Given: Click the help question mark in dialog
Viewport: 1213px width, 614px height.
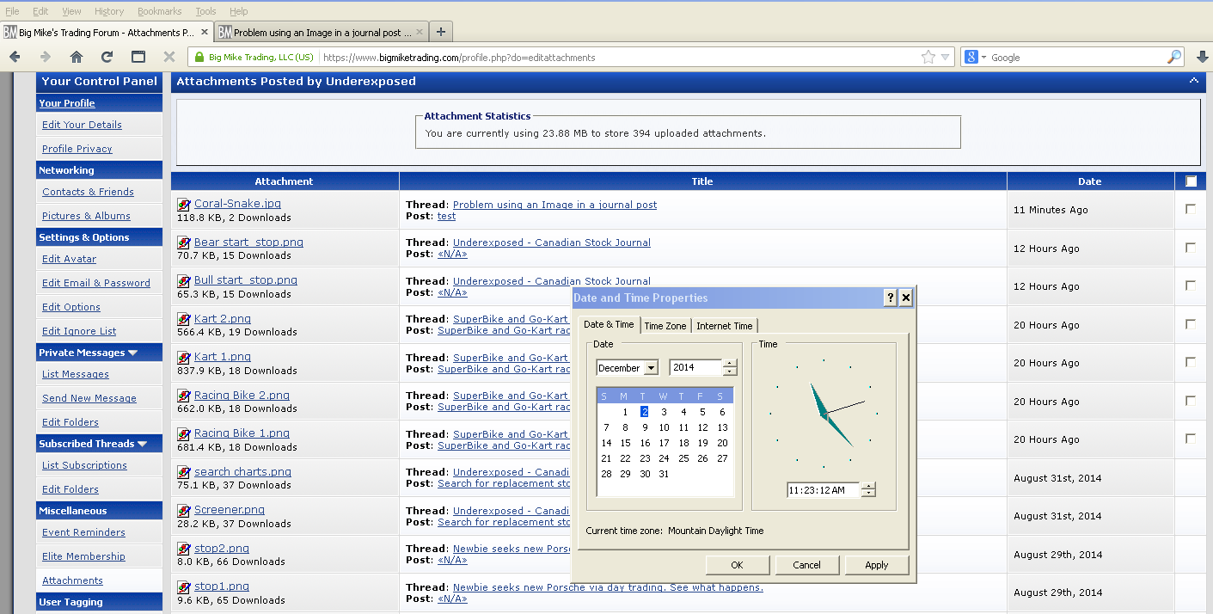Looking at the screenshot, I should (x=890, y=298).
